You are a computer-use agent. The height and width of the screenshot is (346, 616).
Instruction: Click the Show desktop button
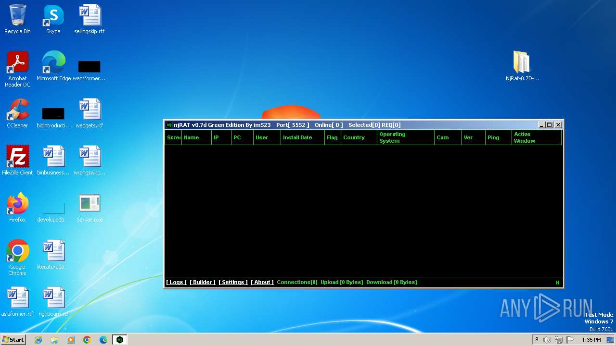pyautogui.click(x=611, y=340)
